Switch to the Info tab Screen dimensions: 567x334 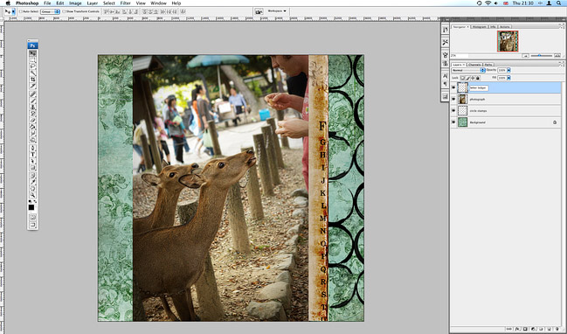pyautogui.click(x=493, y=27)
